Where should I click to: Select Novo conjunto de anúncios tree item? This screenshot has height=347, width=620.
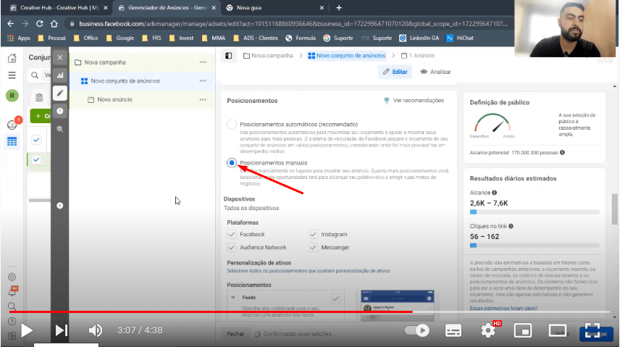tap(125, 80)
